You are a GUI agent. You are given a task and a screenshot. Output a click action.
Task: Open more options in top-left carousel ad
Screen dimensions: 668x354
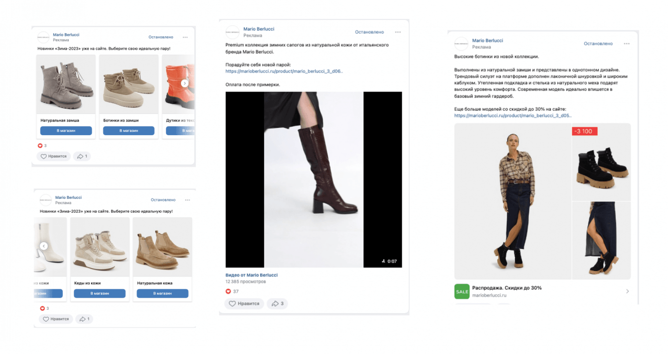pyautogui.click(x=185, y=37)
